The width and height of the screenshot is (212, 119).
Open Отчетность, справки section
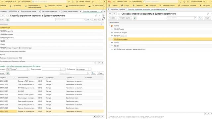[187, 6]
